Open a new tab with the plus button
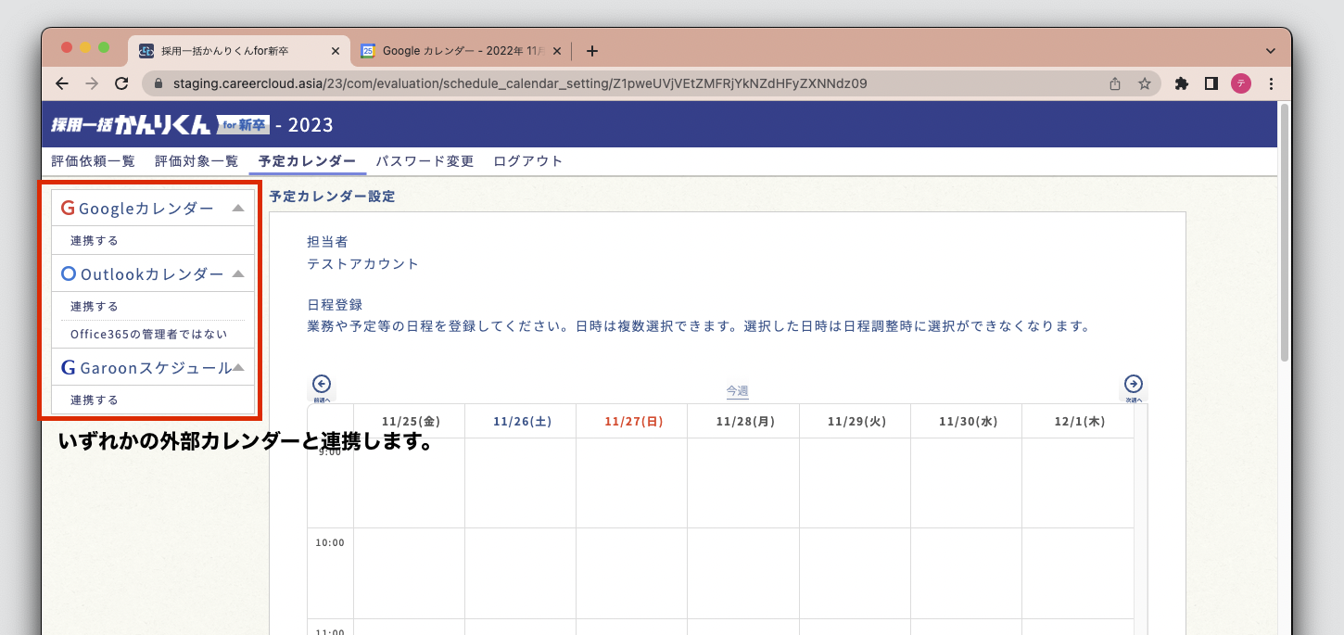The width and height of the screenshot is (1344, 635). (x=592, y=51)
